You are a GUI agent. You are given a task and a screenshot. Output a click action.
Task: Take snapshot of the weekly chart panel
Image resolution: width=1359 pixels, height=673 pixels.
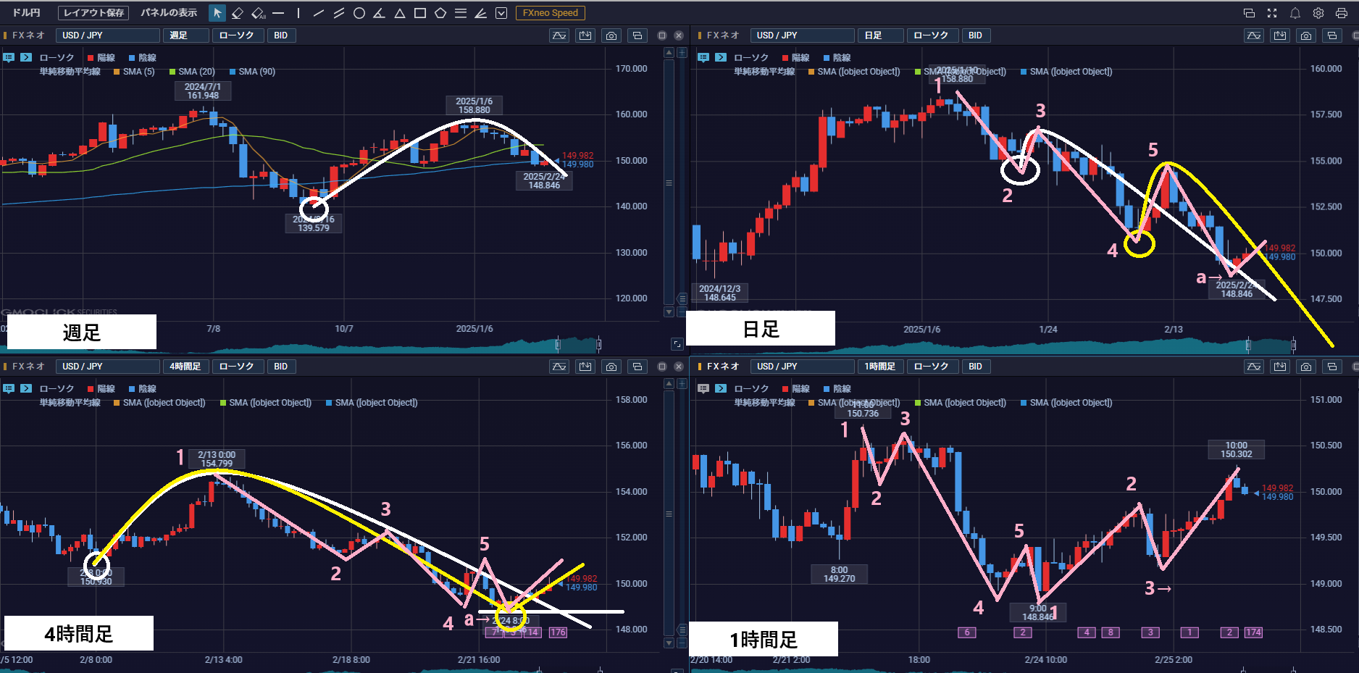(611, 35)
